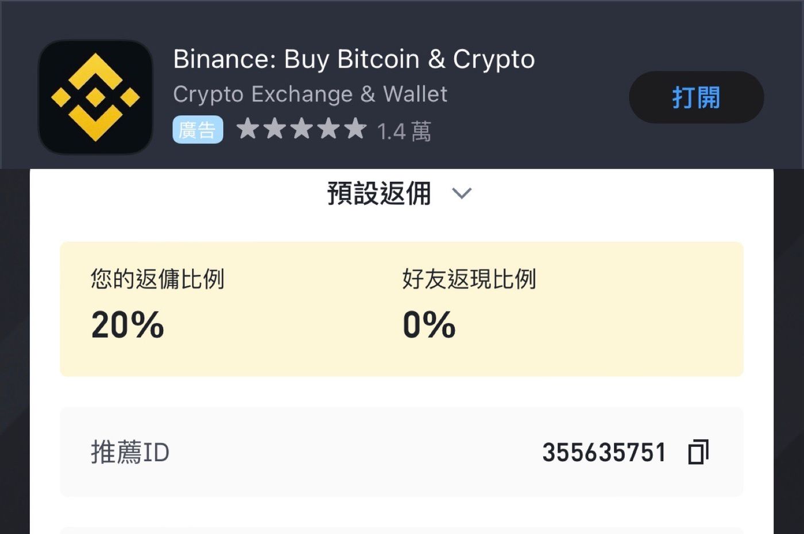Screen dimensions: 804x534
Task: Click the partially visible row below 推薦ID
Action: pos(401,530)
